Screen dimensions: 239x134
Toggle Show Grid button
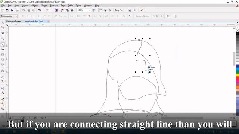coord(105,10)
